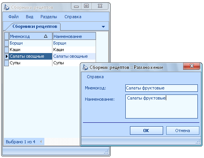Viewport: 204px width, 158px height.
Task: Click the Отмена button
Action: [x=182, y=131]
